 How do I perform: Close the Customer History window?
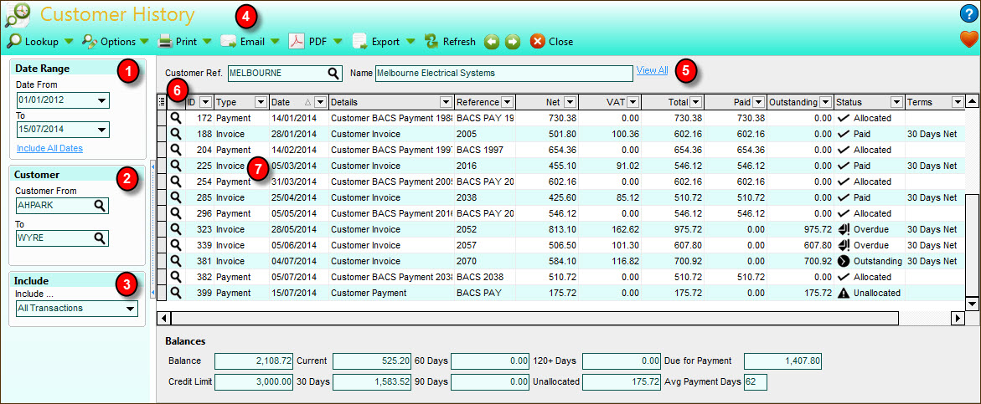[x=552, y=41]
